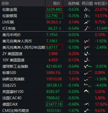
Task: Click the 2-year forward value 6.8717
Action: click(52, 47)
